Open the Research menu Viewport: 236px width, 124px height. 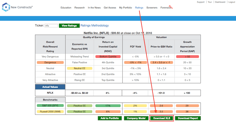tap(79, 8)
